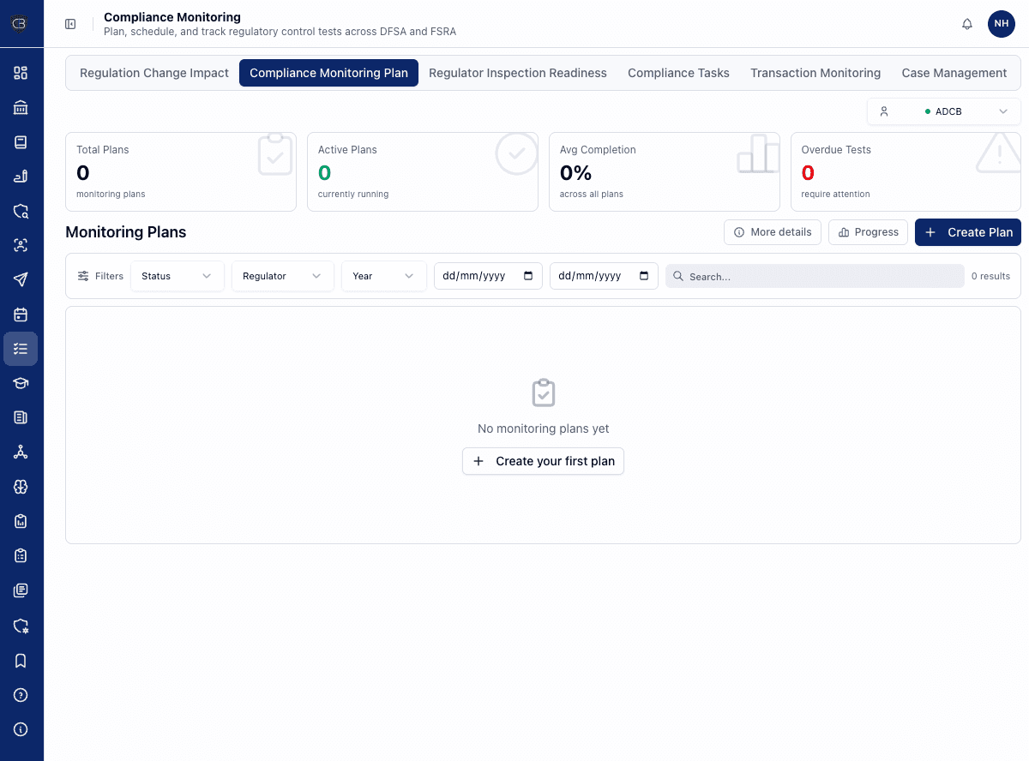The image size is (1029, 761).
Task: Open notifications bell icon
Action: tap(967, 24)
